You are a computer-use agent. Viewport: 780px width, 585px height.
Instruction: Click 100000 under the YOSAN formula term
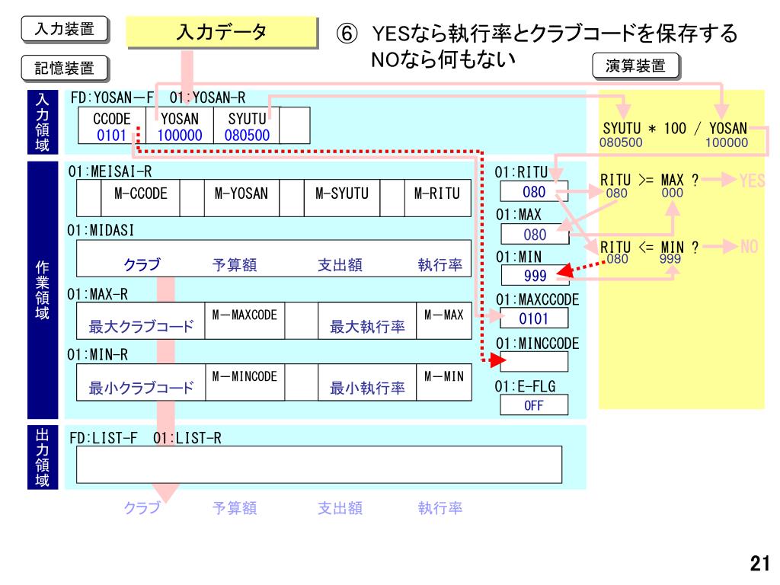pyautogui.click(x=726, y=142)
